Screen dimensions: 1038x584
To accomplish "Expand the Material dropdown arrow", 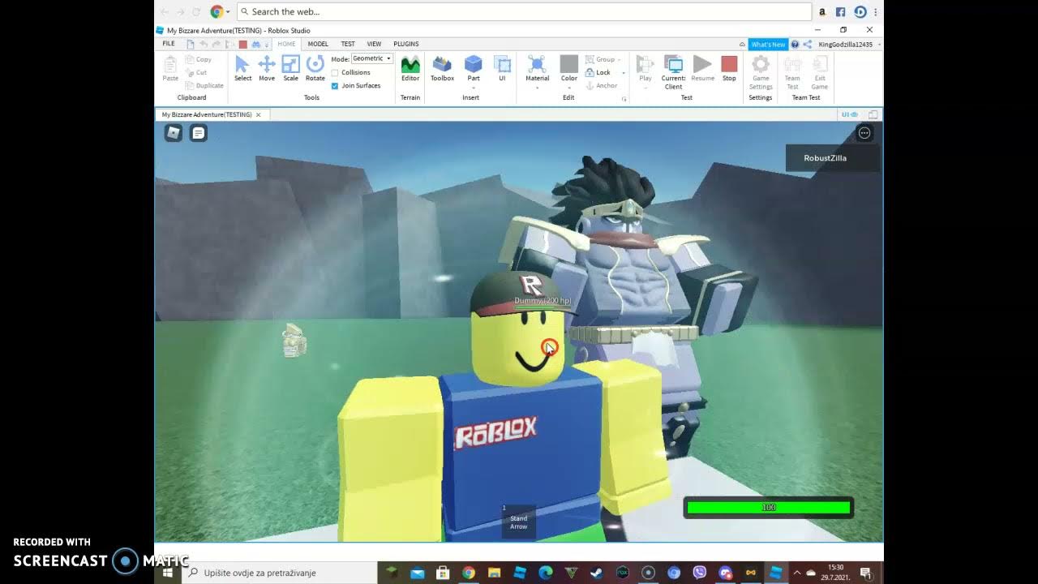I will point(537,87).
